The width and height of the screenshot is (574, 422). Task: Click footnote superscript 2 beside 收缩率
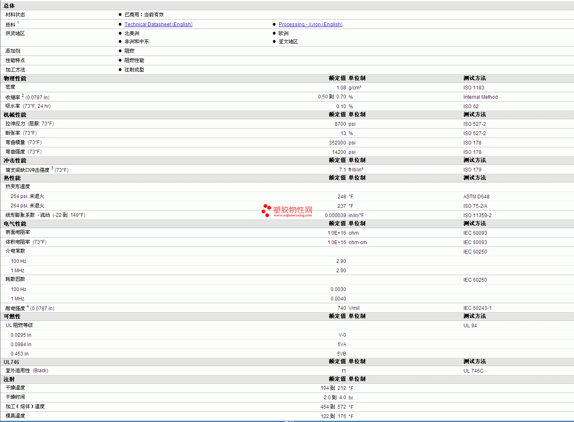point(23,96)
